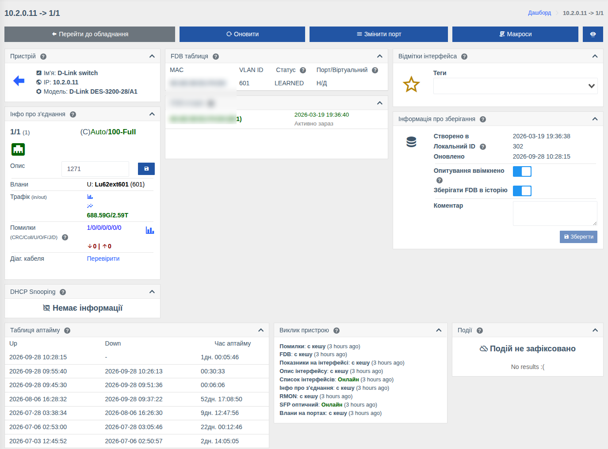Screen dimensions: 608x449
Task: Open the Теги dropdown
Action: click(x=516, y=86)
